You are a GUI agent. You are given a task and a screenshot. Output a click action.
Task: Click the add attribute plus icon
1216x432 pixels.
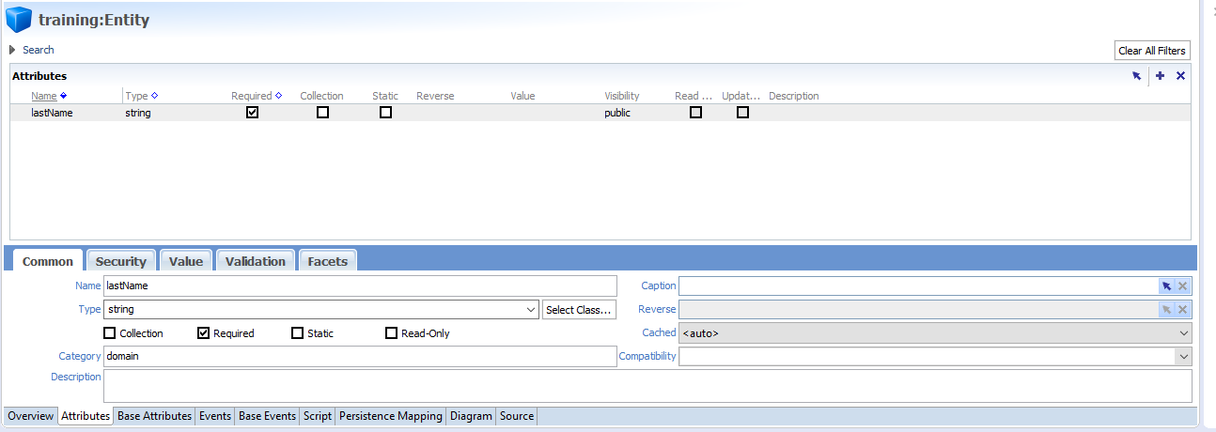pos(1160,76)
